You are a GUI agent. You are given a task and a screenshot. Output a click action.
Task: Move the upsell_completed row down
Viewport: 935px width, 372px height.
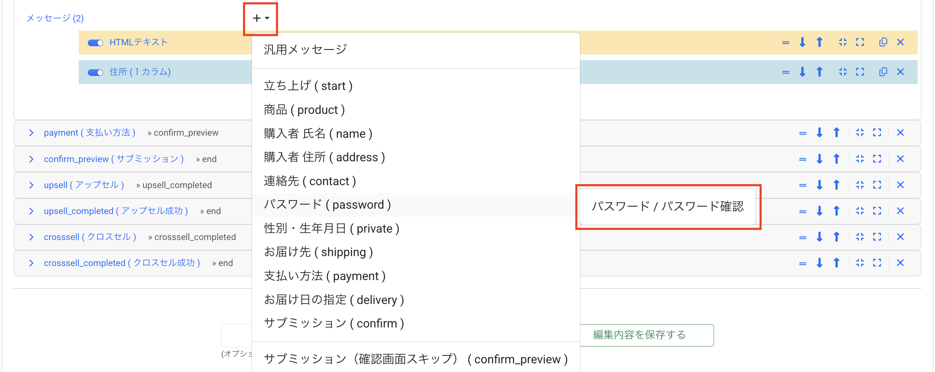point(820,211)
